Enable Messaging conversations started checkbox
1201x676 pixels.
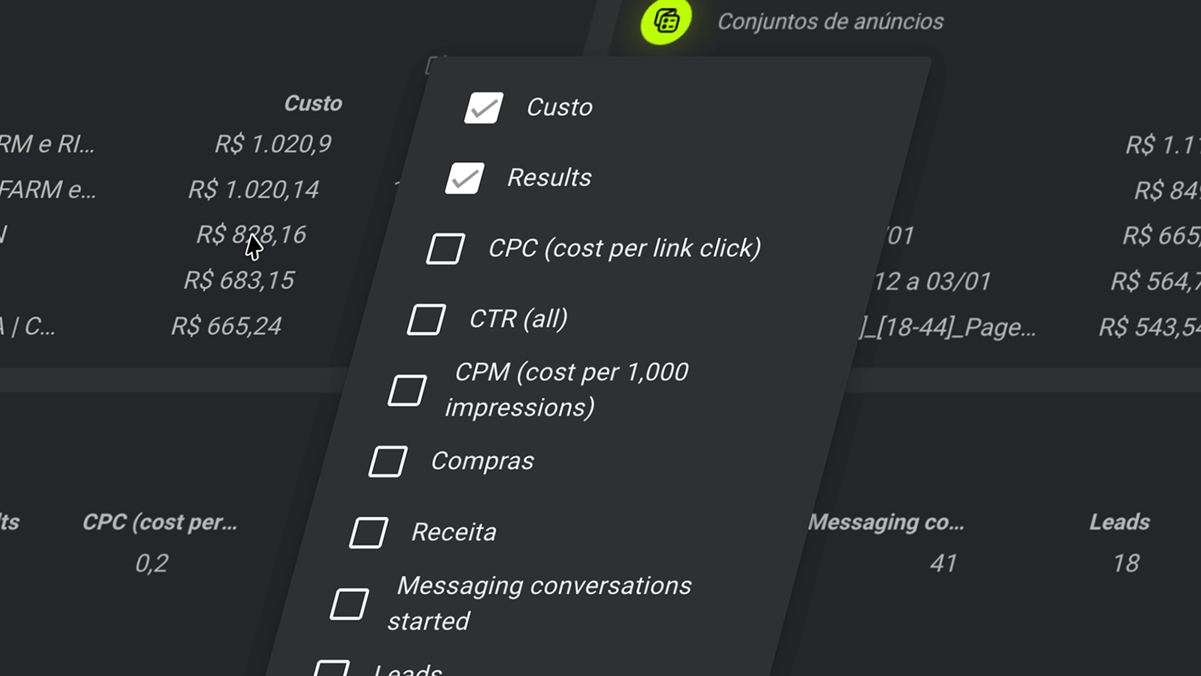pyautogui.click(x=349, y=604)
